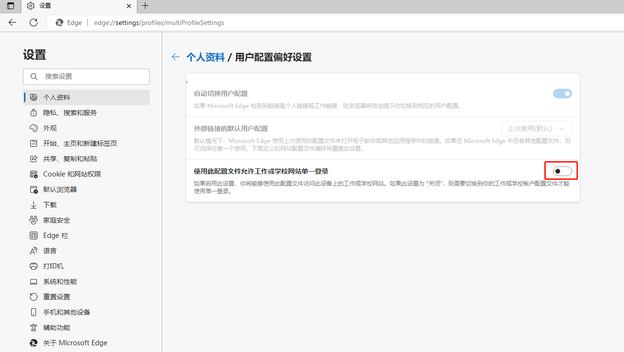This screenshot has height=352, width=624.
Task: Enable 工作或学校网站单一登录 toggle
Action: point(563,171)
